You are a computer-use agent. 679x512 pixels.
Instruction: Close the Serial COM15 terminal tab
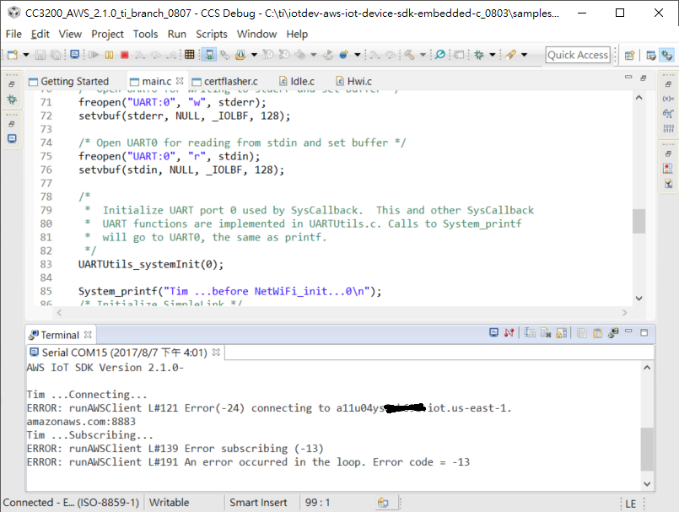[x=216, y=353]
